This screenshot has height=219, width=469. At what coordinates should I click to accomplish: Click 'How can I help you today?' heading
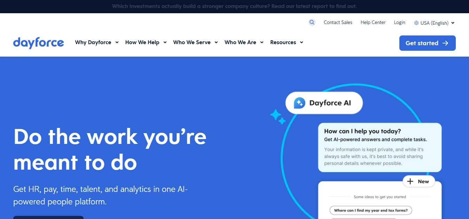(362, 131)
